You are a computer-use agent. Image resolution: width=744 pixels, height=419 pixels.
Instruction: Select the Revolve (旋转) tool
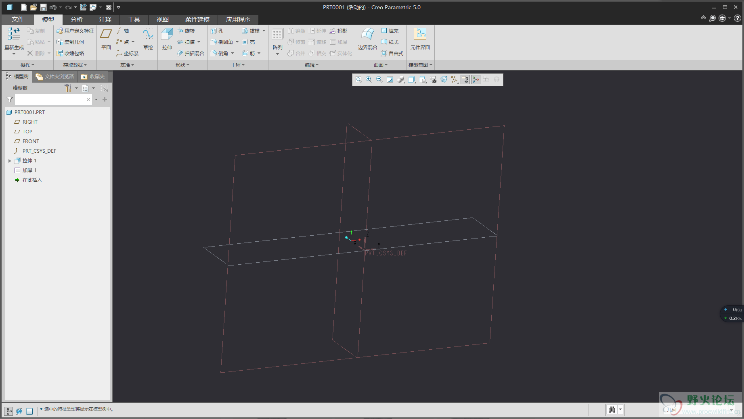(x=186, y=31)
